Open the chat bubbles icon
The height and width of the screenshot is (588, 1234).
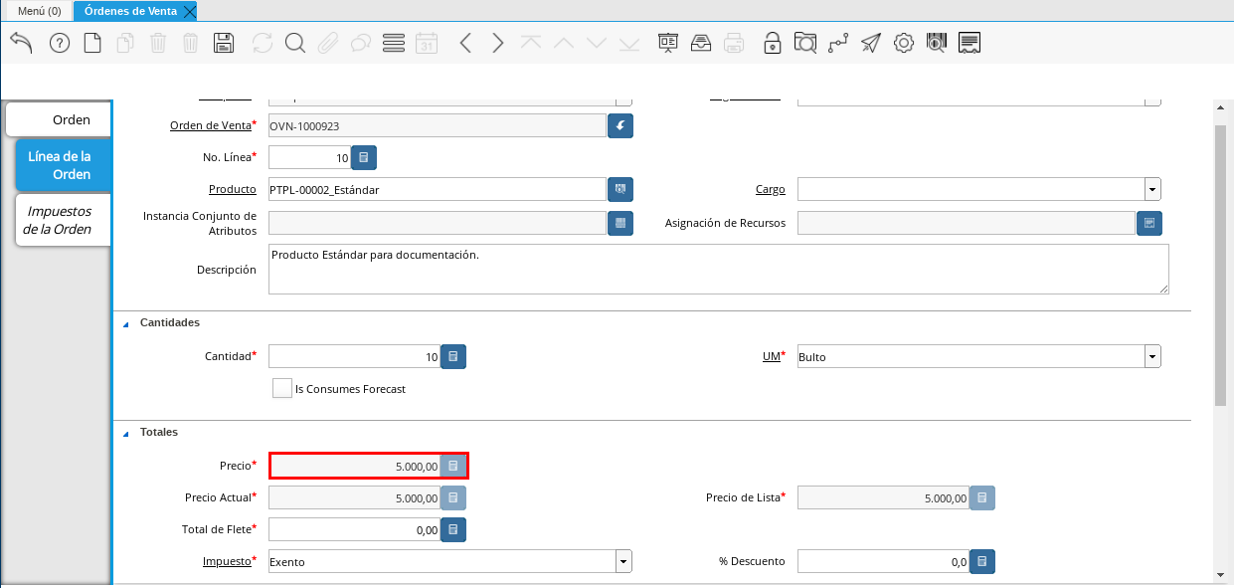(361, 43)
